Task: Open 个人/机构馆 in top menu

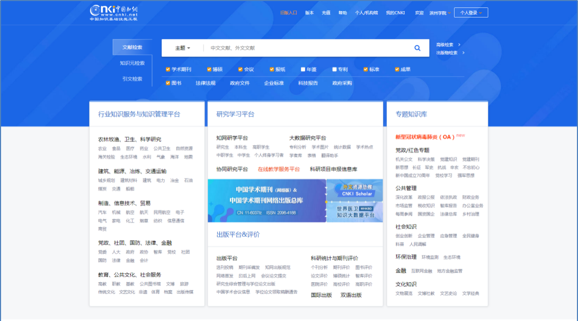Action: 367,13
